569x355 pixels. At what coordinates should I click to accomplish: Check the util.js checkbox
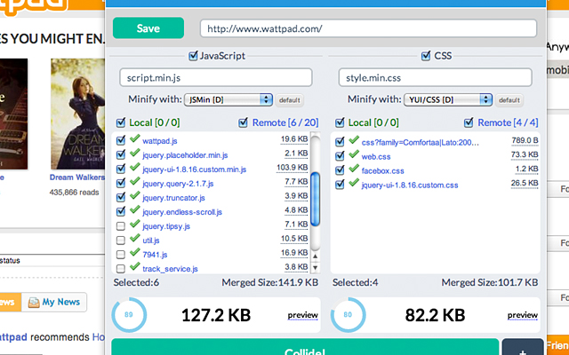click(x=121, y=241)
